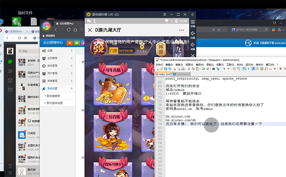Open 服务器管理 submenu link
Viewport: 286px width, 177px height.
(53, 96)
